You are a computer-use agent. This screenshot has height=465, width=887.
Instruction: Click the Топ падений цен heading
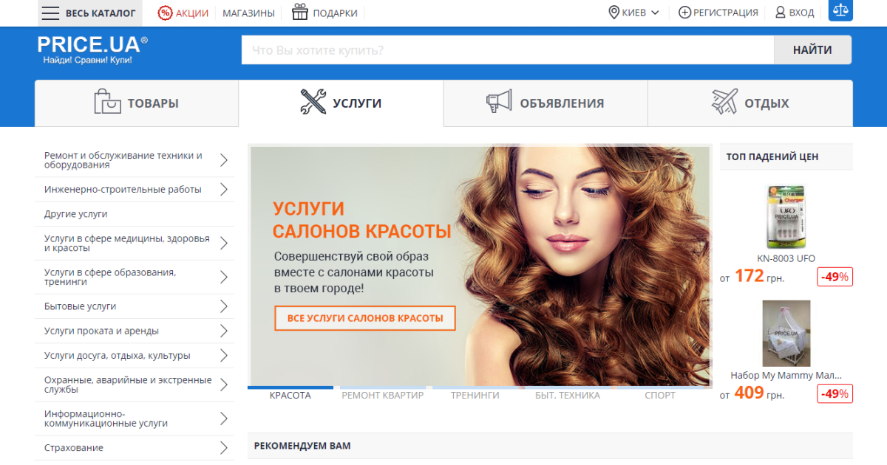click(772, 156)
